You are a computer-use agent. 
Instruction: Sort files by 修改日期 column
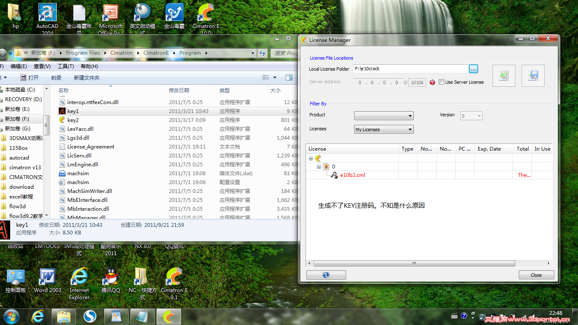[192, 90]
